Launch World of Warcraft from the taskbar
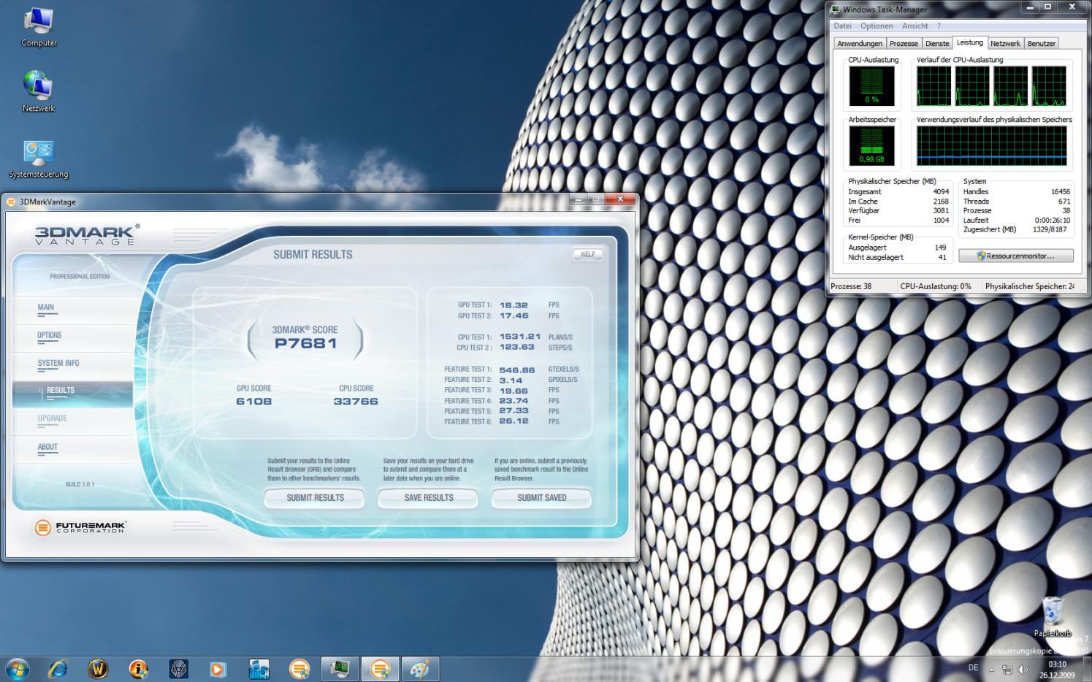The image size is (1092, 682). click(98, 668)
